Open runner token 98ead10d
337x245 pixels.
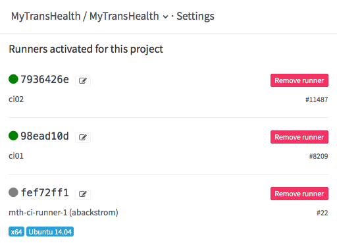click(x=45, y=136)
